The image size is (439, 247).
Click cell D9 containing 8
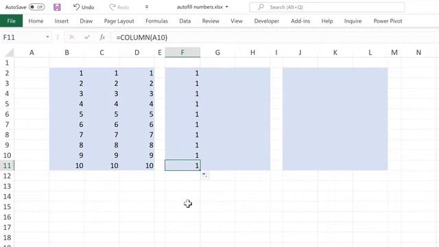tap(137, 145)
